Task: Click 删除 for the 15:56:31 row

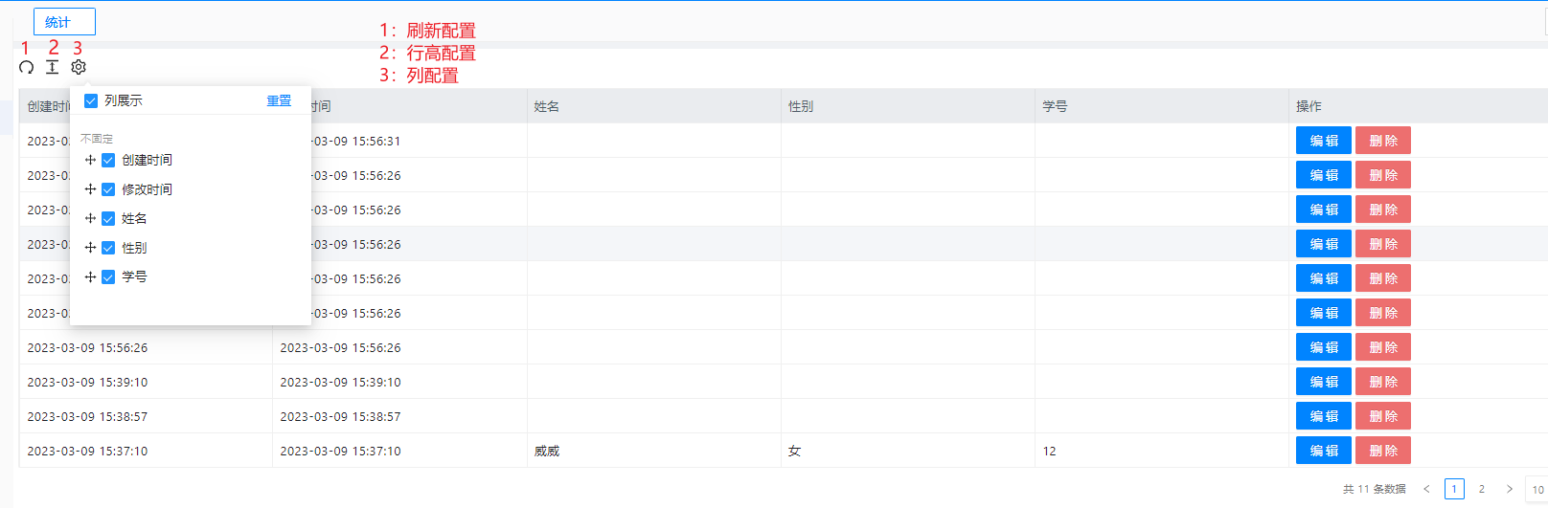Action: coord(1383,141)
